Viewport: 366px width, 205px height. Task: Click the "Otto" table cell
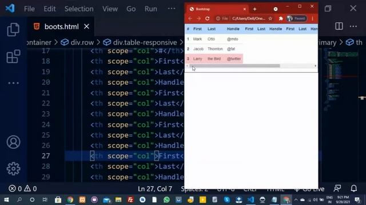211,39
